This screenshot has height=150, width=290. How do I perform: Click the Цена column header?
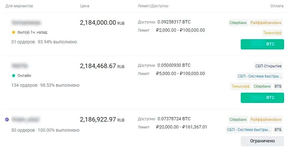click(85, 6)
